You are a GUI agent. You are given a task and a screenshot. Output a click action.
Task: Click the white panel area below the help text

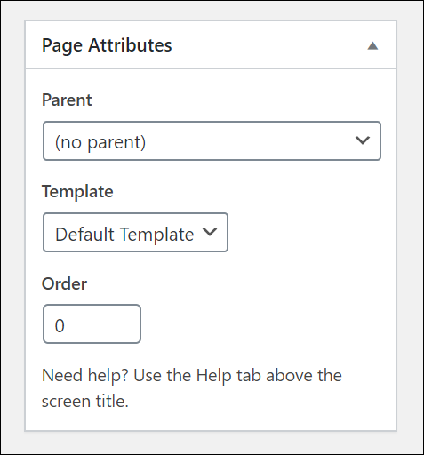tap(211, 420)
